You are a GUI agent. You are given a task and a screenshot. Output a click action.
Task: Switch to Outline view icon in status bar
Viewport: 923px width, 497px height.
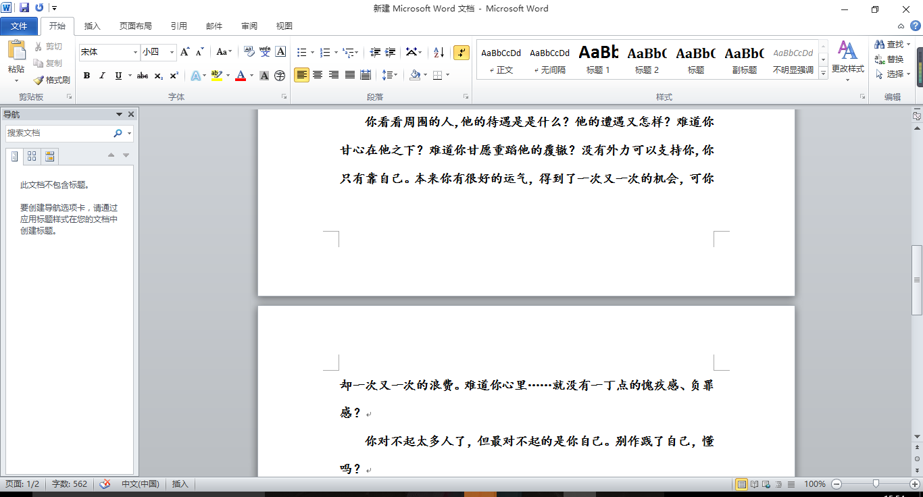click(778, 484)
